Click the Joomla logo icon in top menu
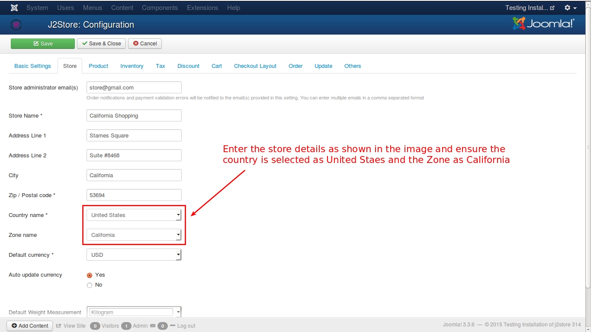 point(14,8)
